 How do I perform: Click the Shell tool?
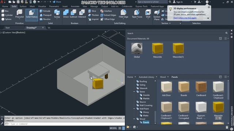click(148, 14)
